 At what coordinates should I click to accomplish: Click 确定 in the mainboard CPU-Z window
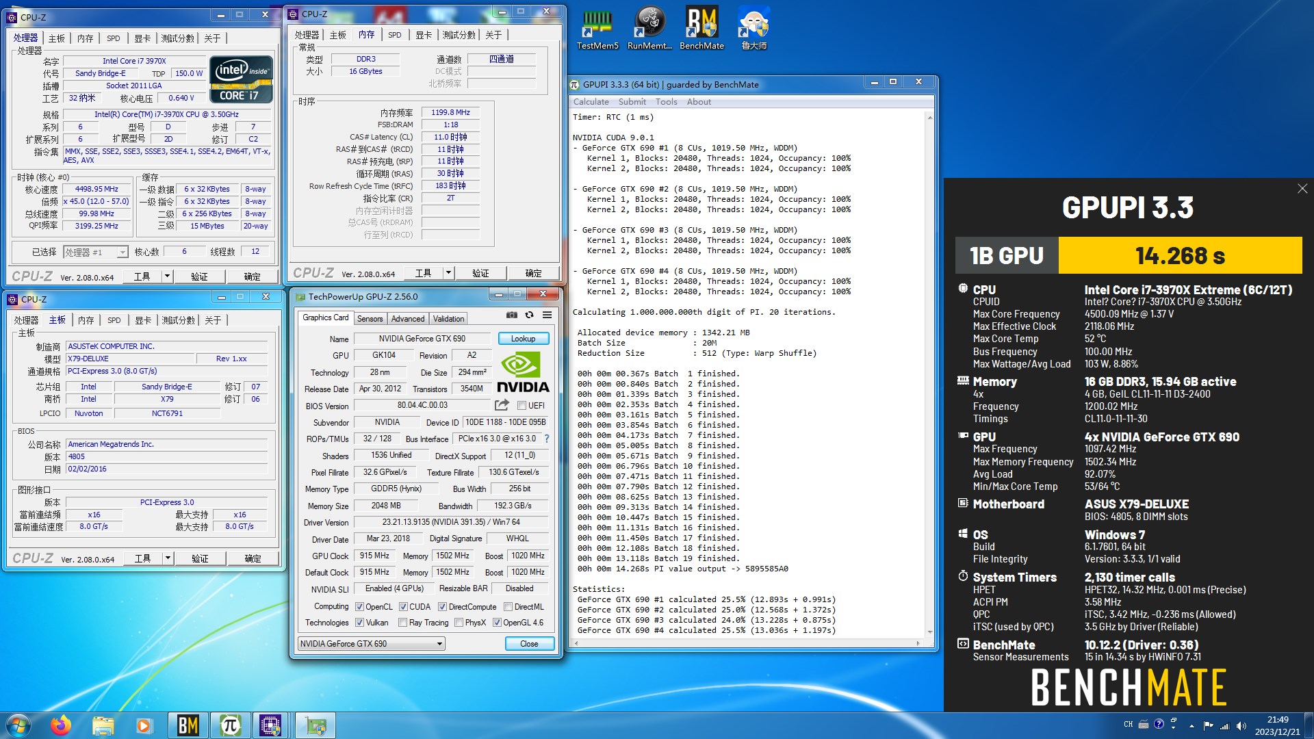click(253, 558)
